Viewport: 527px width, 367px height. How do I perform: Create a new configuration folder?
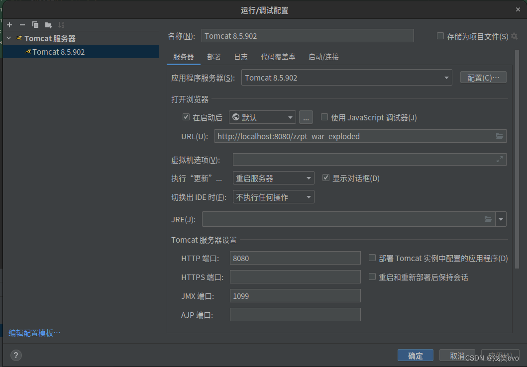point(48,24)
